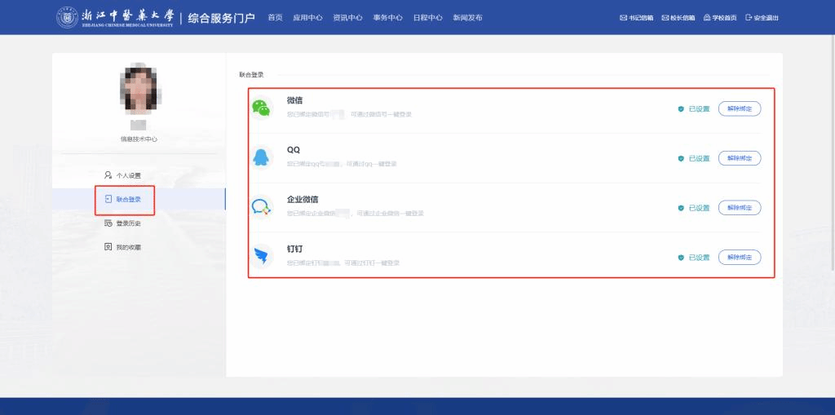Click the home icon beside 学校首页
The width and height of the screenshot is (835, 415).
(707, 18)
